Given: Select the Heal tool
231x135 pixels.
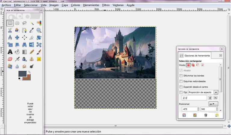Looking at the screenshot, I should pos(39,59).
